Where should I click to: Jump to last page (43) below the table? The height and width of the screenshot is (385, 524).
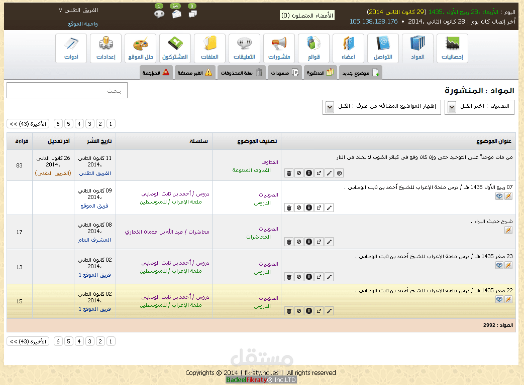[28, 341]
